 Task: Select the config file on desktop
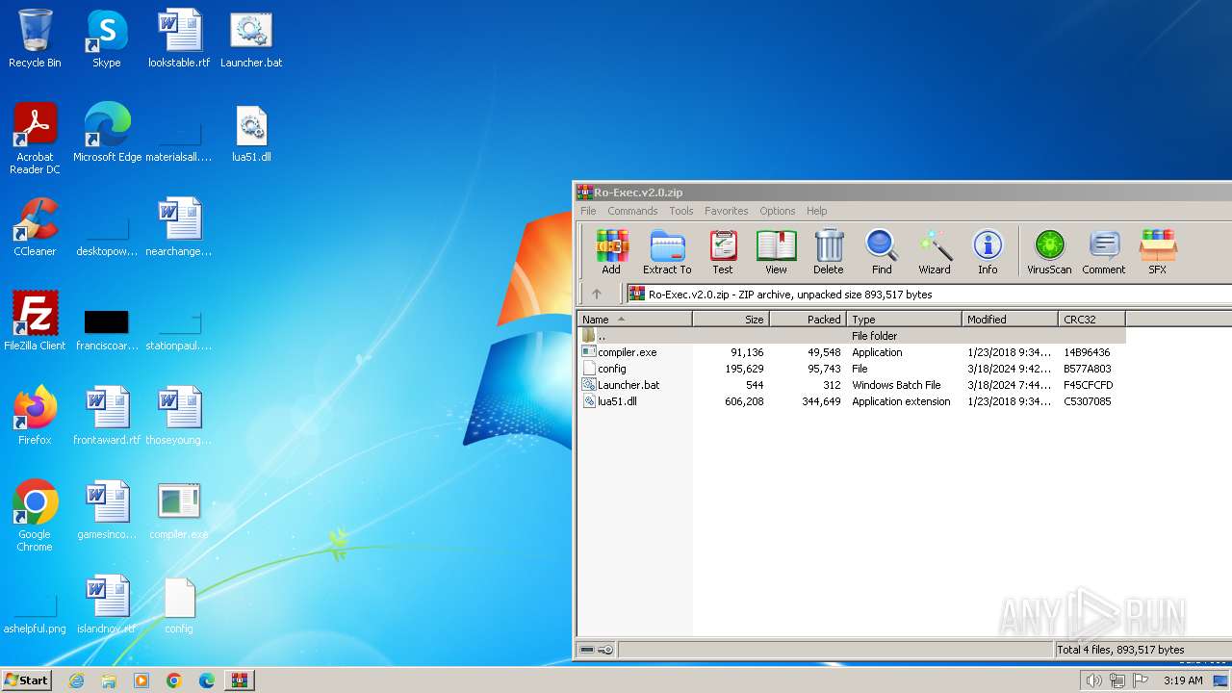(x=179, y=604)
